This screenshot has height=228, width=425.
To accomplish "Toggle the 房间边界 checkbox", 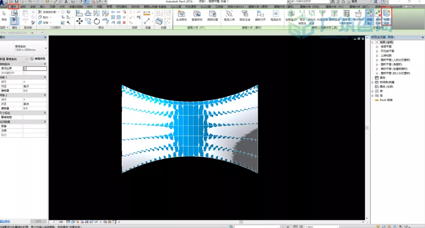I will (x=25, y=69).
